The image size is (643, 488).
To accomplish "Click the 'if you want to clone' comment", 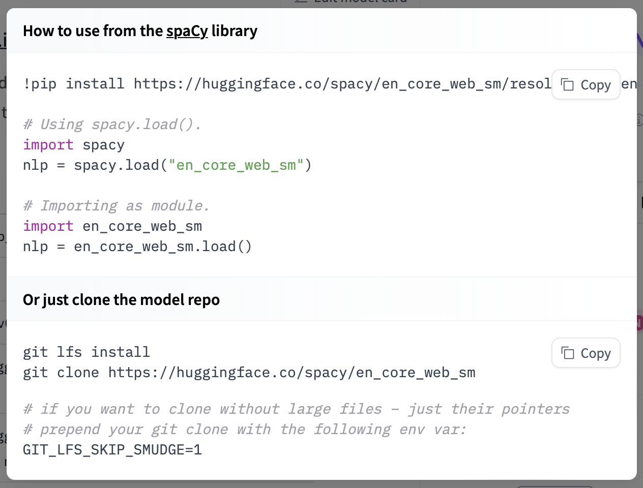I will [296, 409].
